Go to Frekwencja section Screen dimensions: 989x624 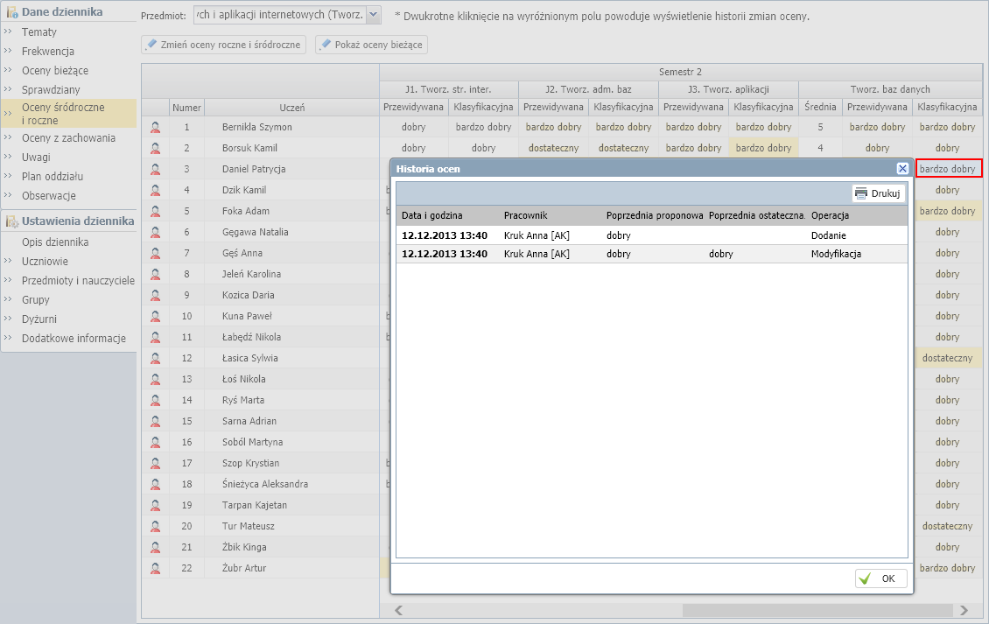48,51
